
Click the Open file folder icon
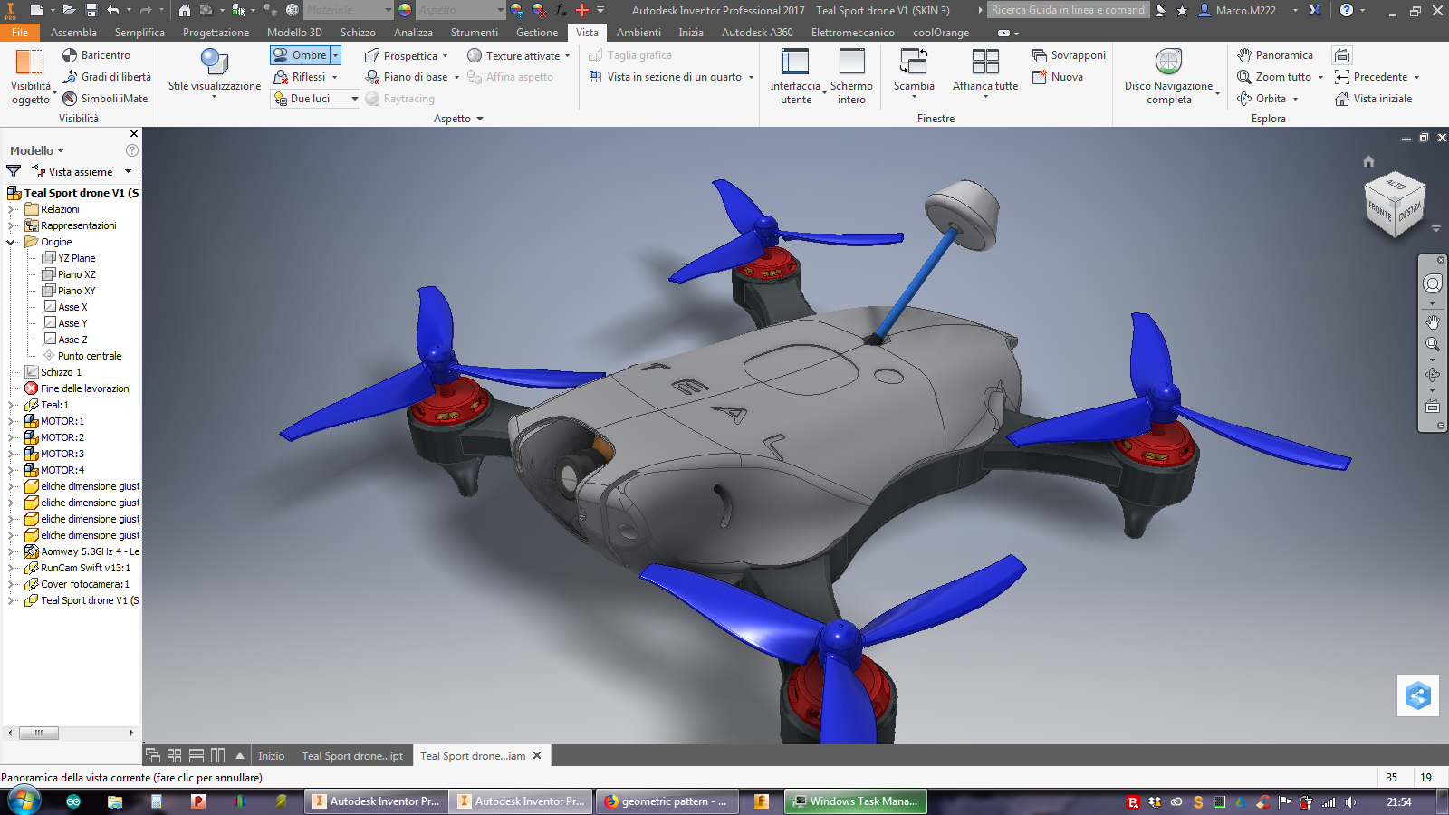(x=69, y=10)
